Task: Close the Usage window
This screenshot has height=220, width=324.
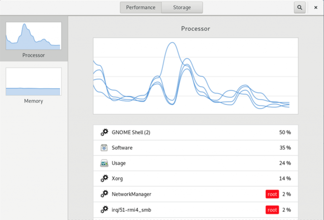Action: [316, 8]
